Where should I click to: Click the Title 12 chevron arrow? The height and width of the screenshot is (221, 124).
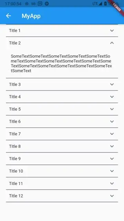(112, 196)
